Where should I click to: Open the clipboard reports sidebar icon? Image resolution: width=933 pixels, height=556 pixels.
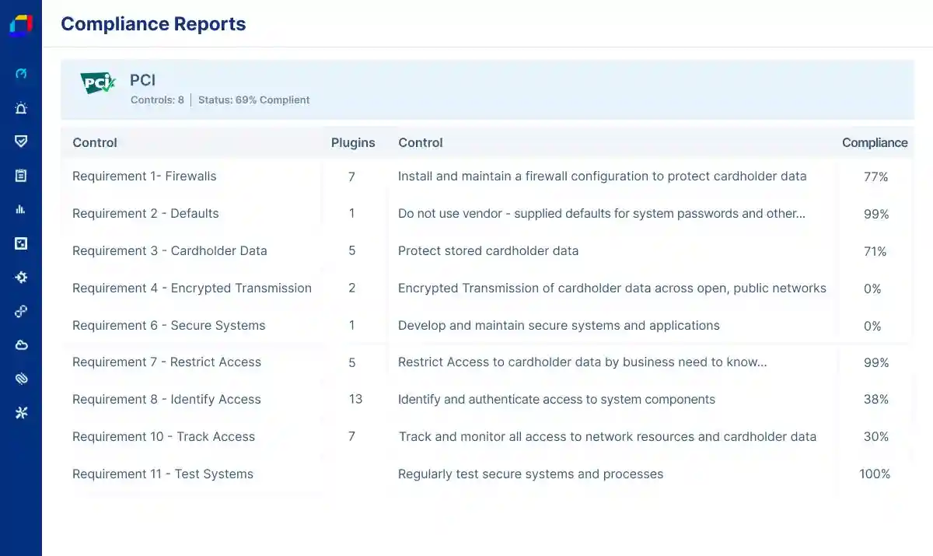21,176
